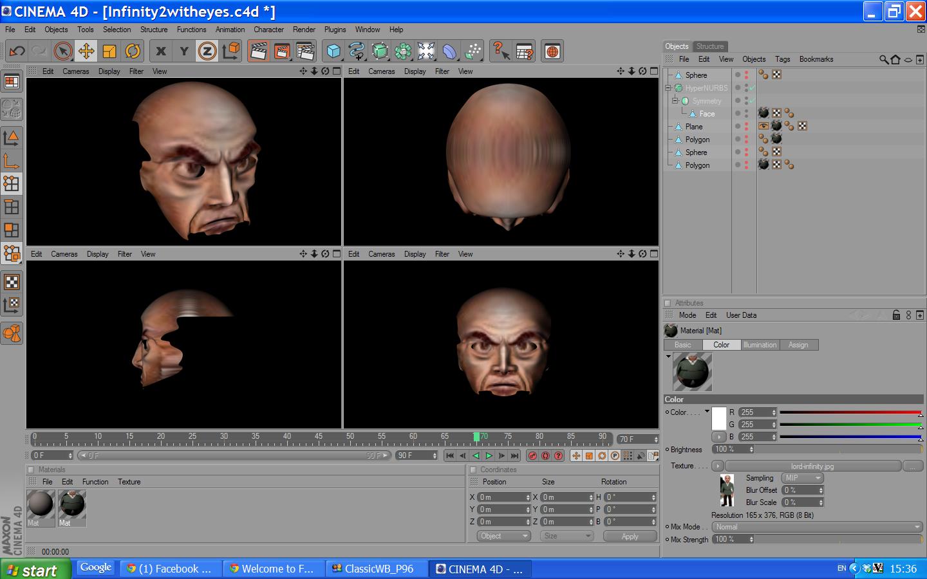
Task: Toggle the HyperNURBS enable checkmark
Action: (x=752, y=88)
